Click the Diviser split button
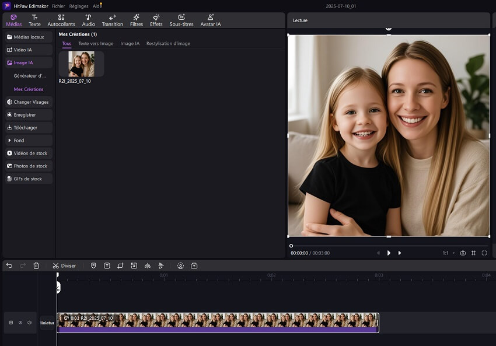Screen dimensions: 496x346 tap(65, 265)
